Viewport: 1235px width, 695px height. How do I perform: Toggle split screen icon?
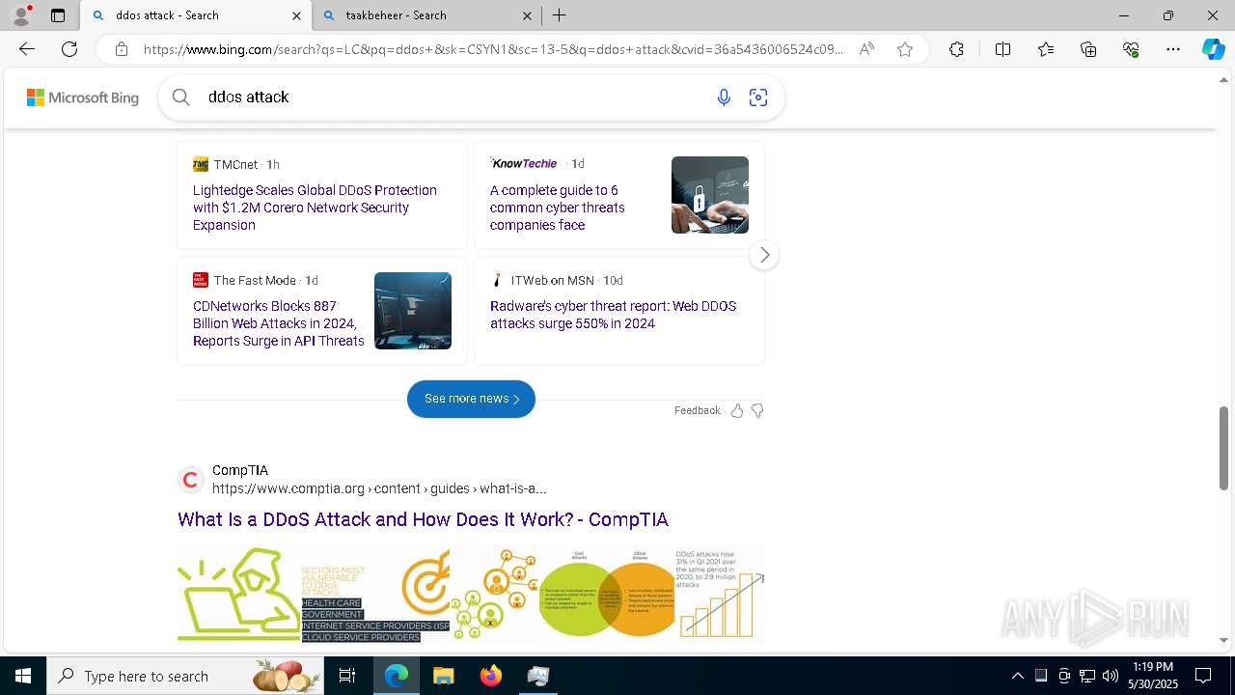(1002, 49)
